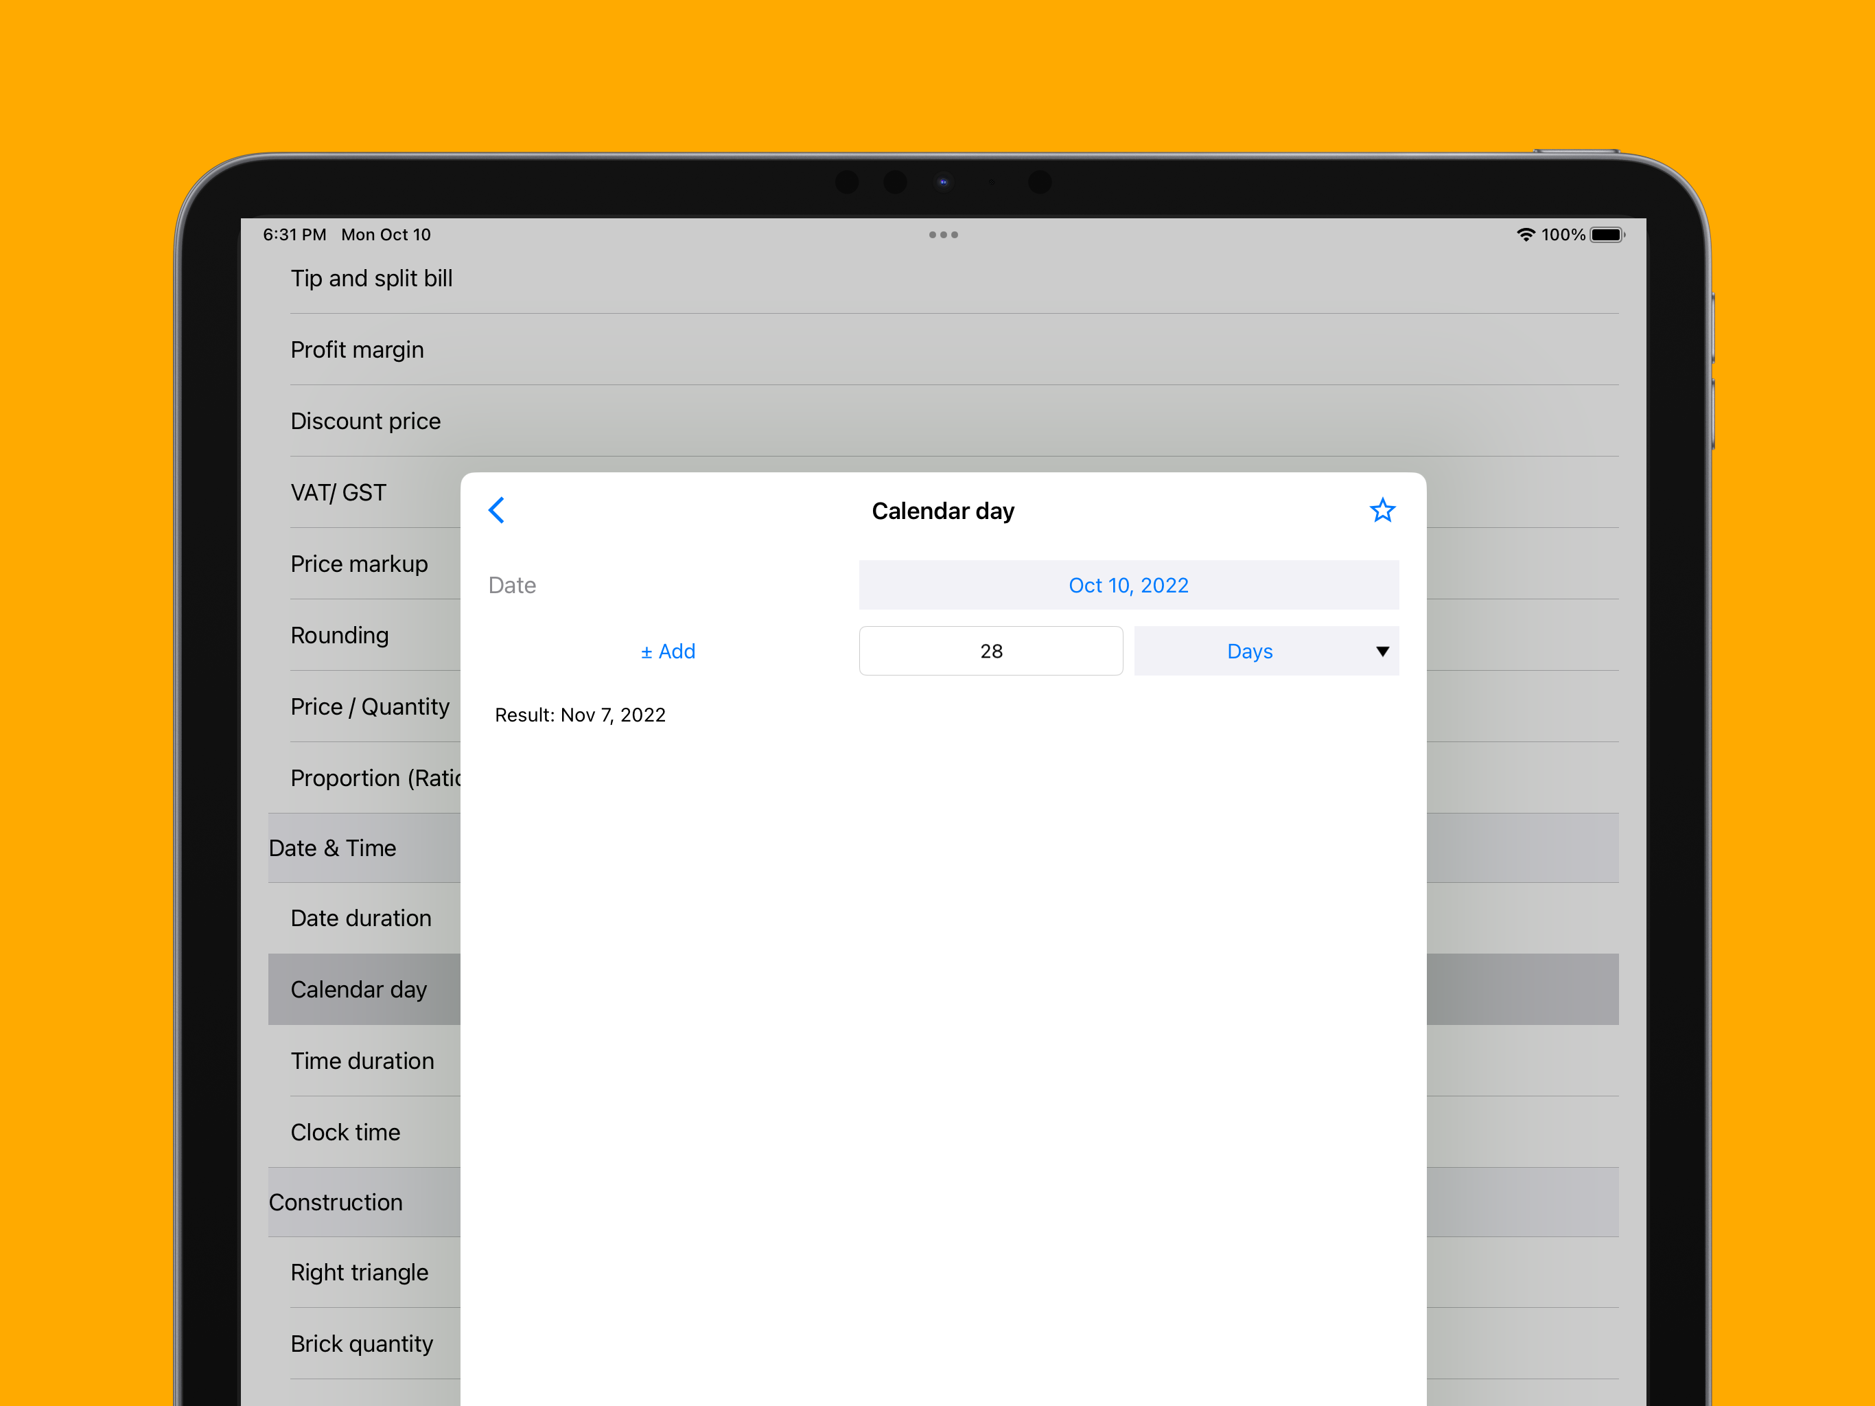Tap the Wi-Fi status icon

(x=1525, y=235)
